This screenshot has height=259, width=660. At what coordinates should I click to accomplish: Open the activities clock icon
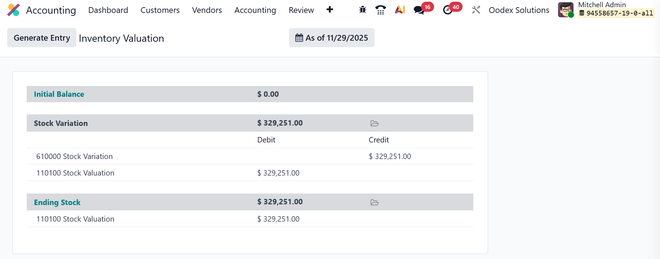point(448,10)
